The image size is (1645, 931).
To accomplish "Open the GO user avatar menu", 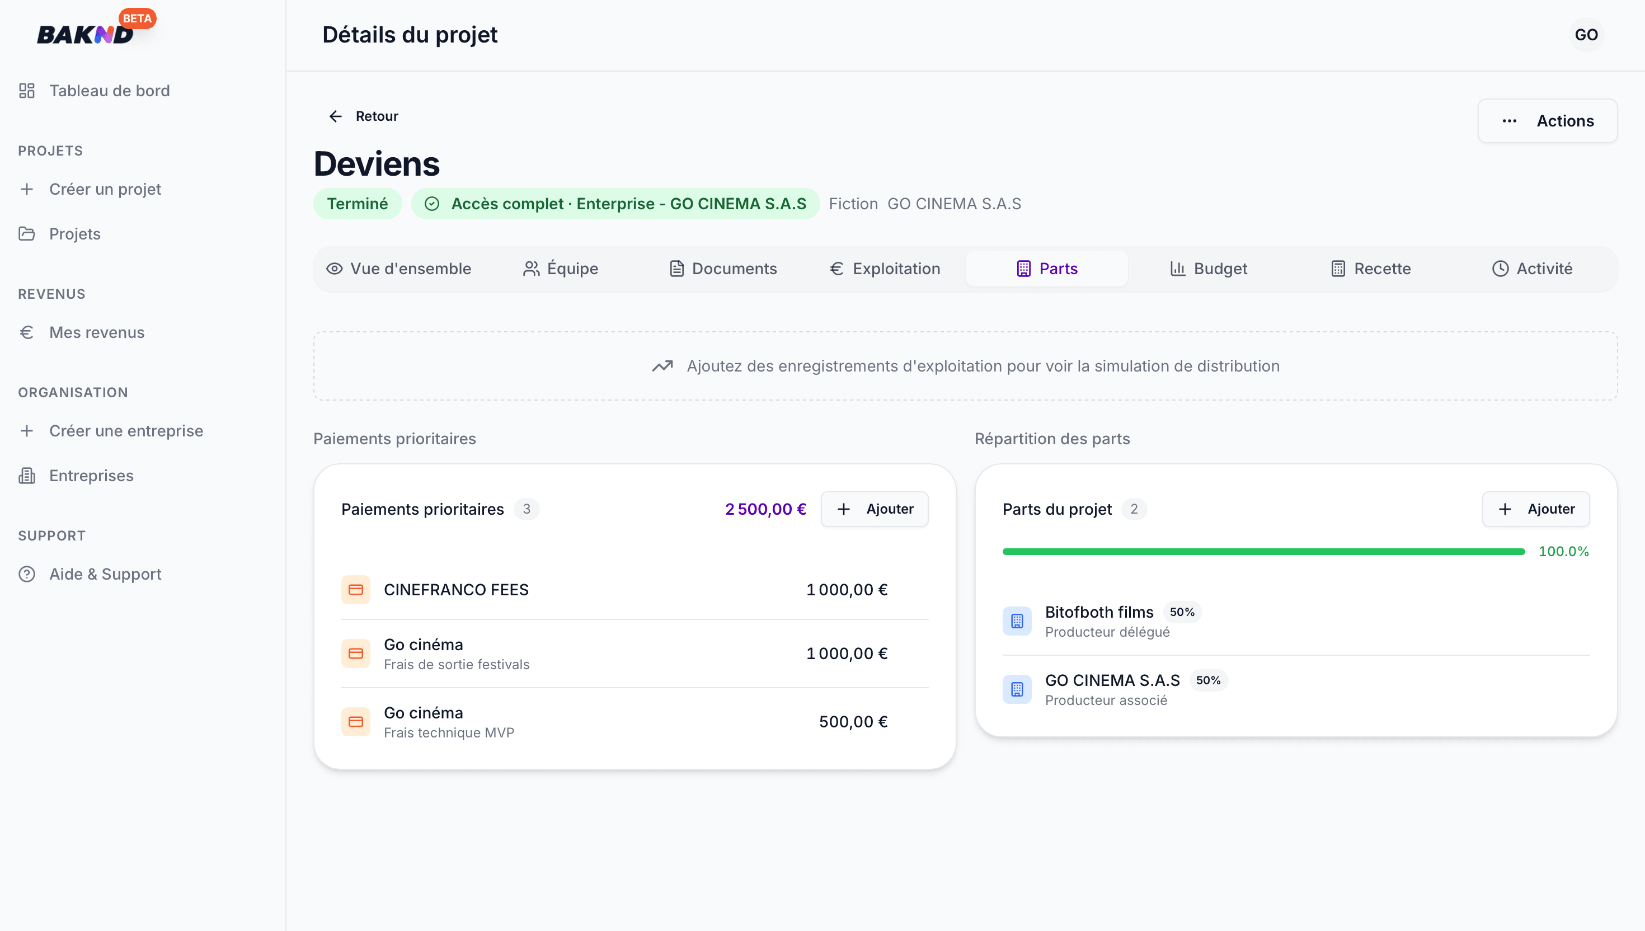I will pos(1587,35).
